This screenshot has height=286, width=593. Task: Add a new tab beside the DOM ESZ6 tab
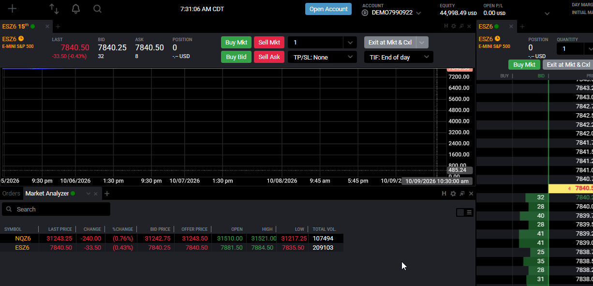523,27
